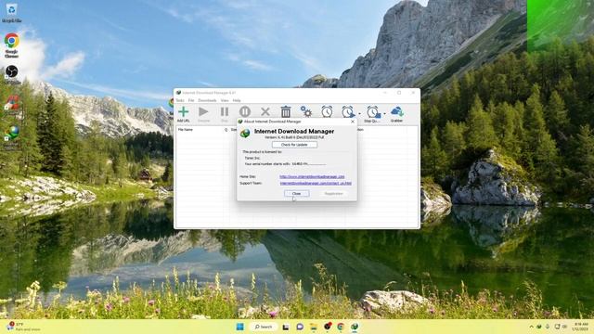Close the About dialog with the X
Image resolution: width=594 pixels, height=334 pixels.
[x=353, y=122]
